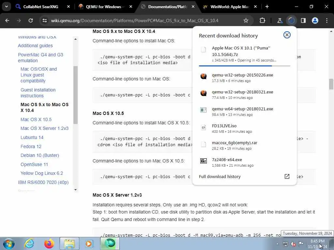Viewport: 334px width, 250px height.
Task: Click the Puma download progress bar
Action: tap(245, 66)
